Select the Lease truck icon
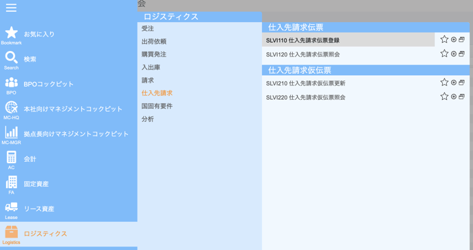Viewport: 473px width, 250px height. (12, 207)
